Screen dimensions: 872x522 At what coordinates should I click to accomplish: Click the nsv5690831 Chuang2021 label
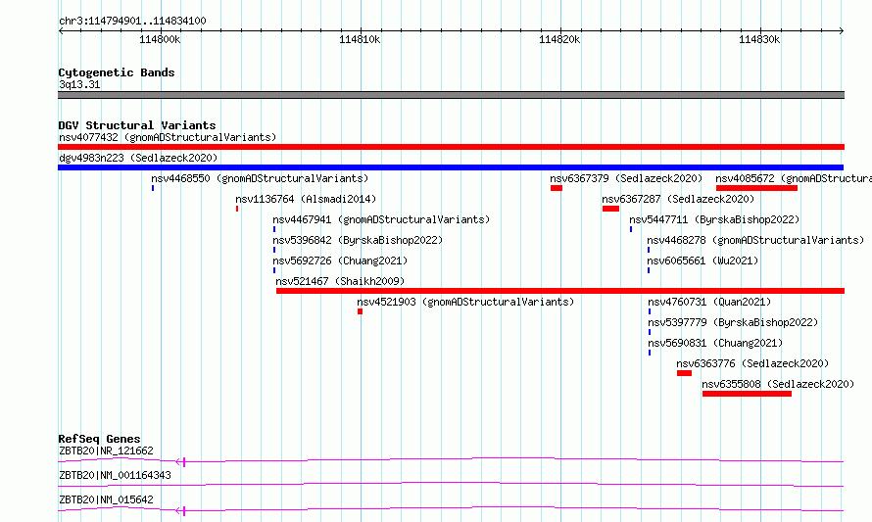[x=715, y=343]
